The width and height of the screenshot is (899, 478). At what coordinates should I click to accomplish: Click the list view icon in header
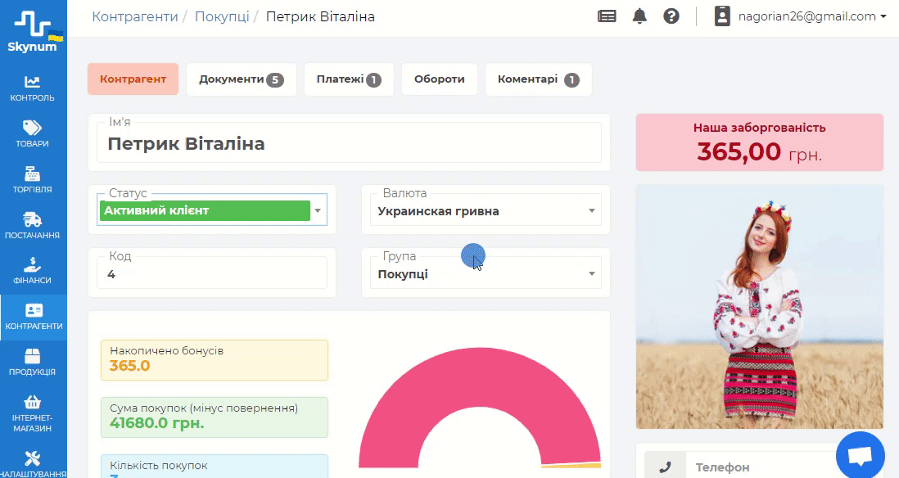pos(607,16)
